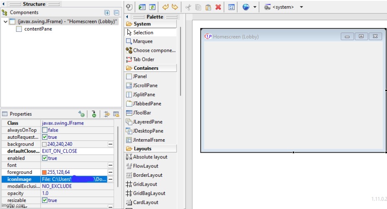Collapse the Containers palette category
387x209 pixels.
tap(151, 68)
